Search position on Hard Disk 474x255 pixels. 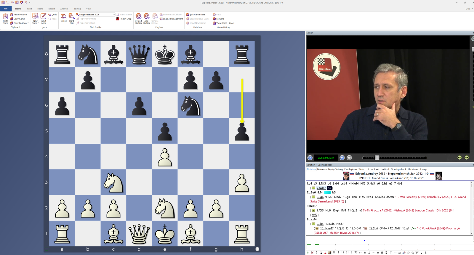tap(71, 17)
